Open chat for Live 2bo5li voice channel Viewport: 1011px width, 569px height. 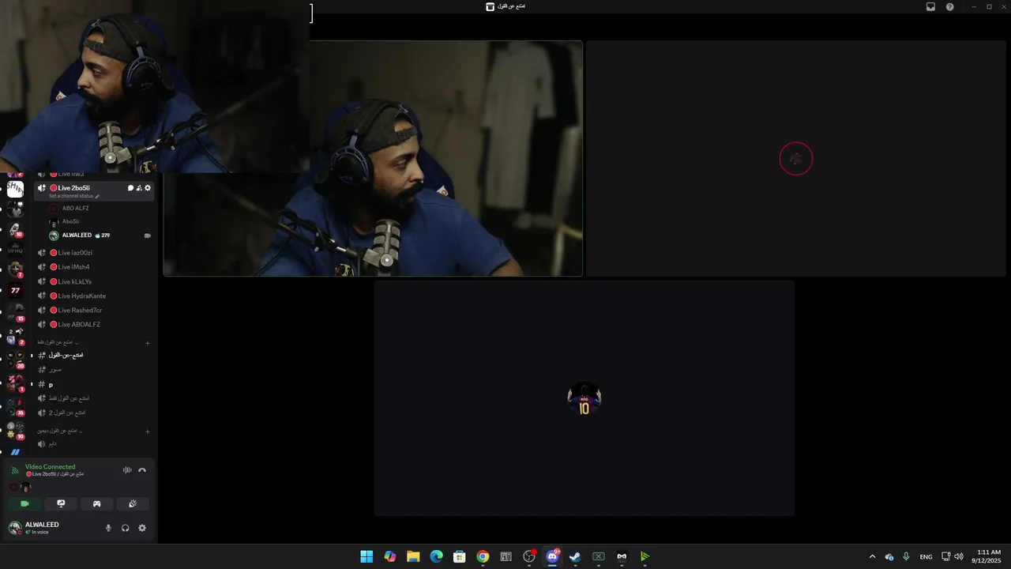click(130, 188)
